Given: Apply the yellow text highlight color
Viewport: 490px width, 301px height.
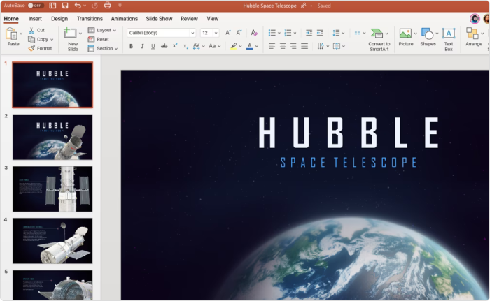Looking at the screenshot, I should pos(233,46).
